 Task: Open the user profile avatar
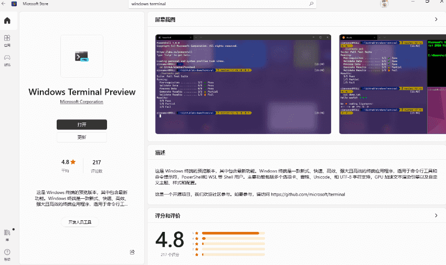(384, 4)
